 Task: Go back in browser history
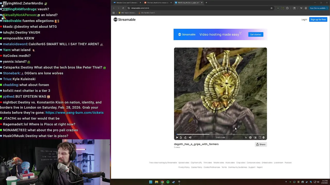point(114,8)
